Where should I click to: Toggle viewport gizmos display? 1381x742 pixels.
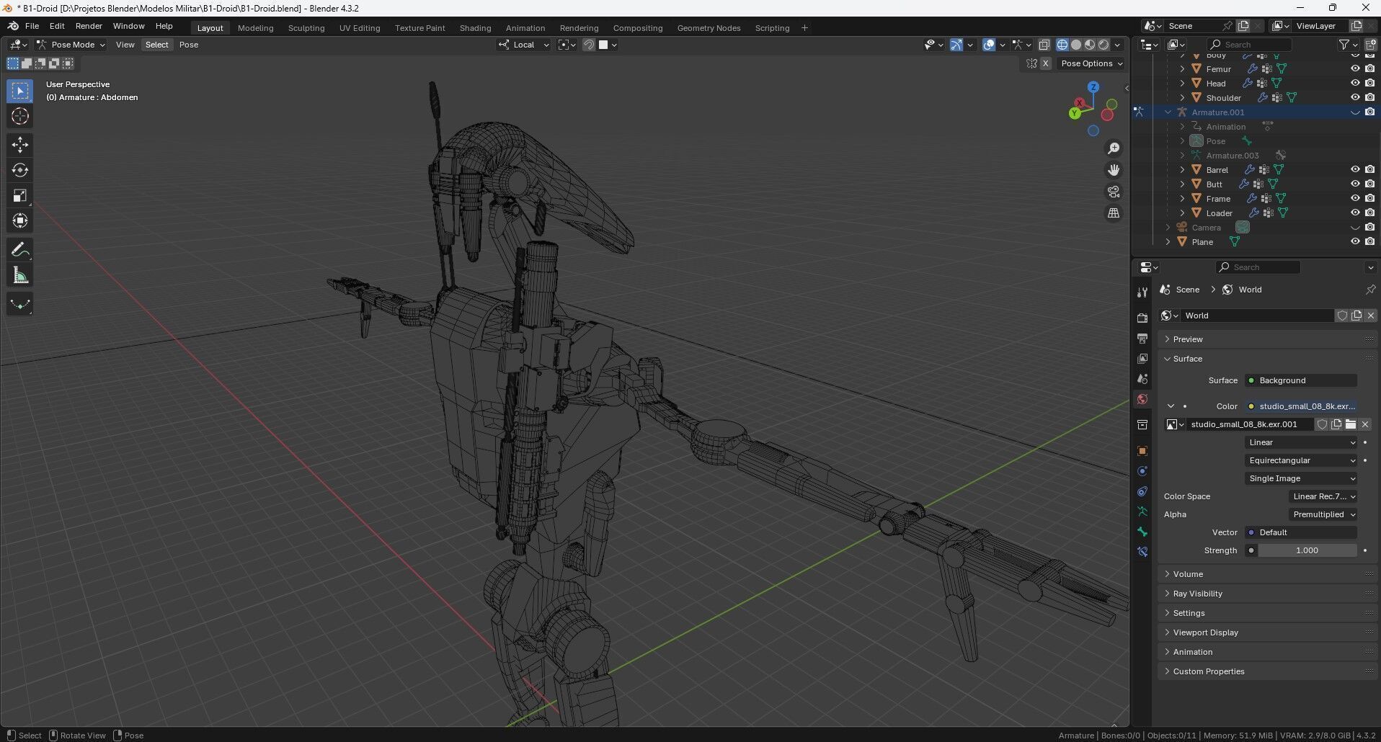(x=956, y=45)
